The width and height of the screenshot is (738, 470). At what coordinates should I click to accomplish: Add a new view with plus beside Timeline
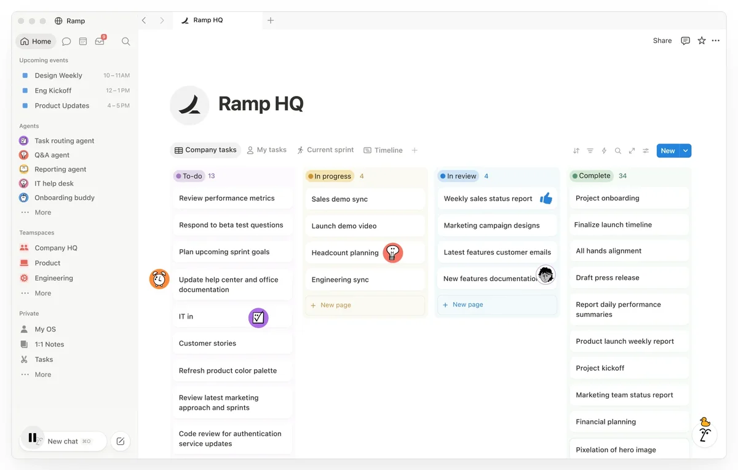[x=415, y=150]
